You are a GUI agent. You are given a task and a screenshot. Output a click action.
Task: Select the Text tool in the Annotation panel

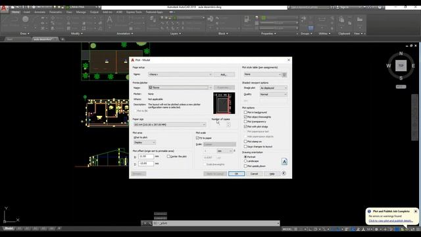[x=110, y=19]
